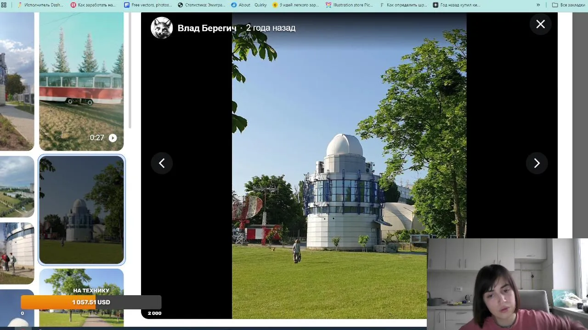Open the 'Quirky' bookmark

(x=260, y=5)
